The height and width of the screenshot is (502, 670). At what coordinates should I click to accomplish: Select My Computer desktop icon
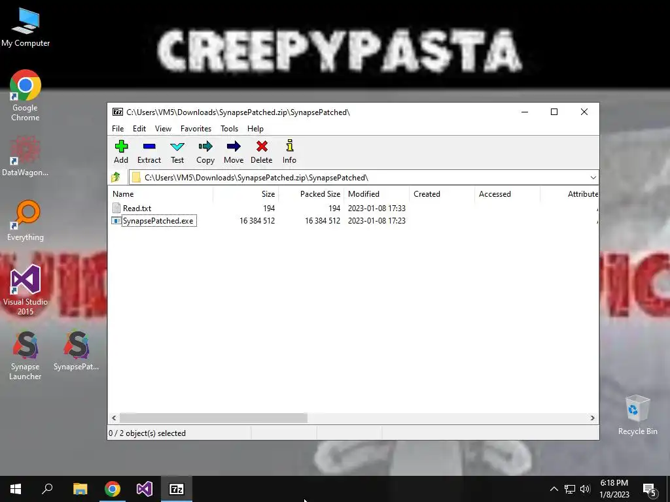point(26,26)
